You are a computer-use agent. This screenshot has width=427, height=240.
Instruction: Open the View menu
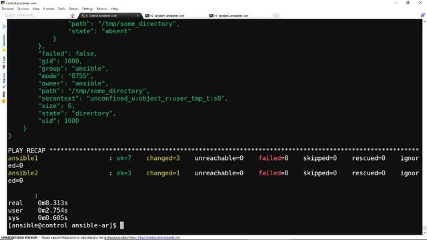click(x=36, y=9)
